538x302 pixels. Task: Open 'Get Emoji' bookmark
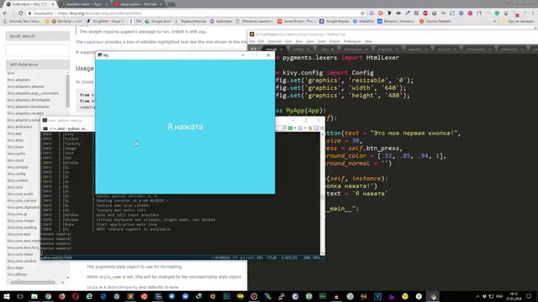coord(66,21)
